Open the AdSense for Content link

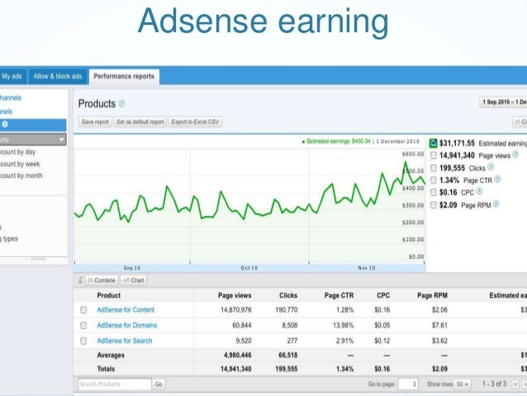pos(126,310)
